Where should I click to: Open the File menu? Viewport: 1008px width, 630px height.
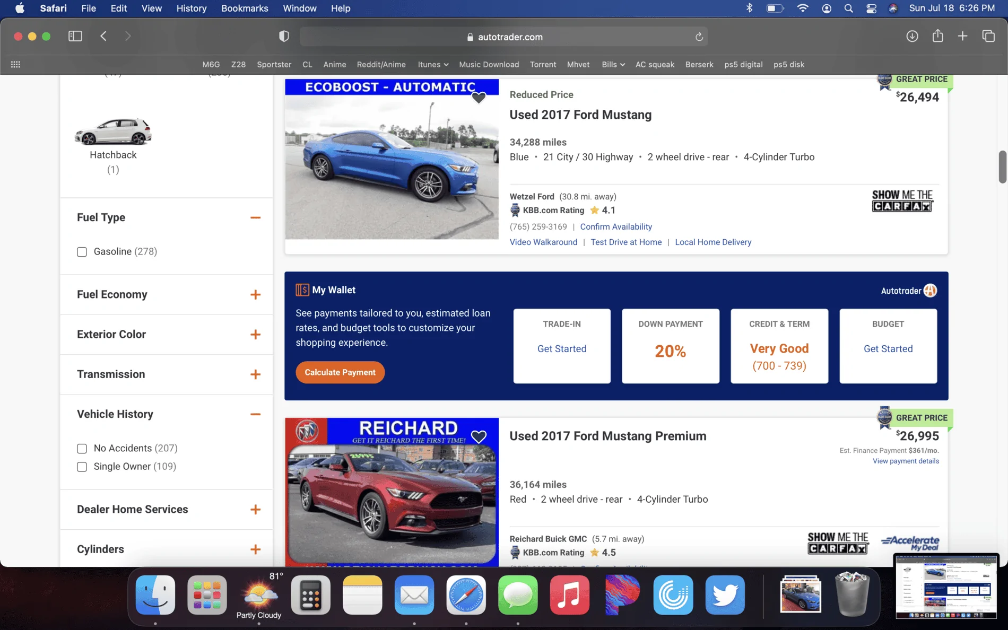[89, 8]
